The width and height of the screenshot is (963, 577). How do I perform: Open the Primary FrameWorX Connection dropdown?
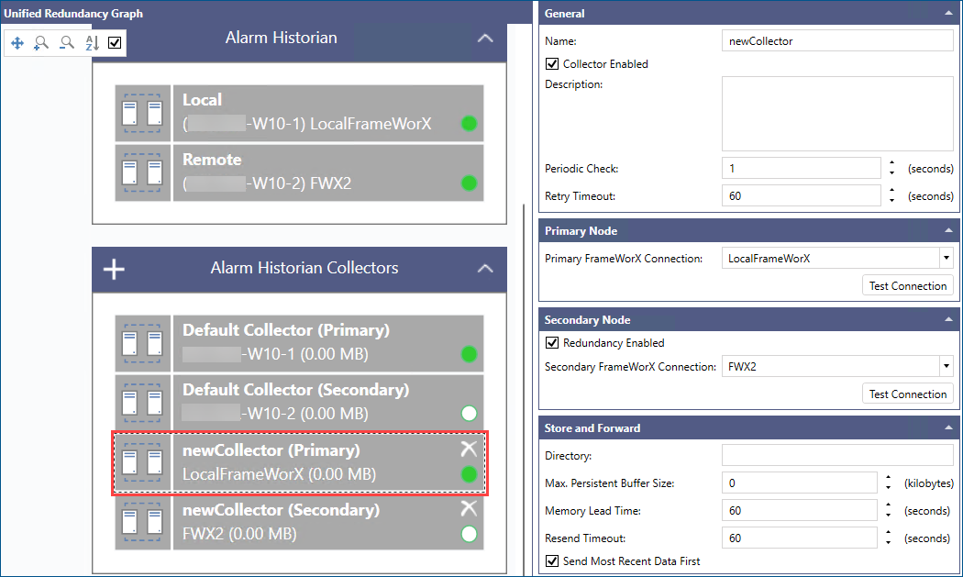click(946, 259)
